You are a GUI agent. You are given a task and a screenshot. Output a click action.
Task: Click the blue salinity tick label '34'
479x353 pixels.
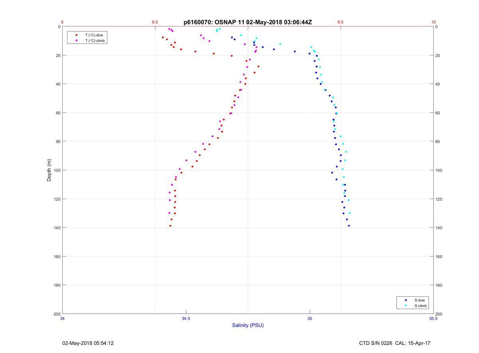point(62,319)
